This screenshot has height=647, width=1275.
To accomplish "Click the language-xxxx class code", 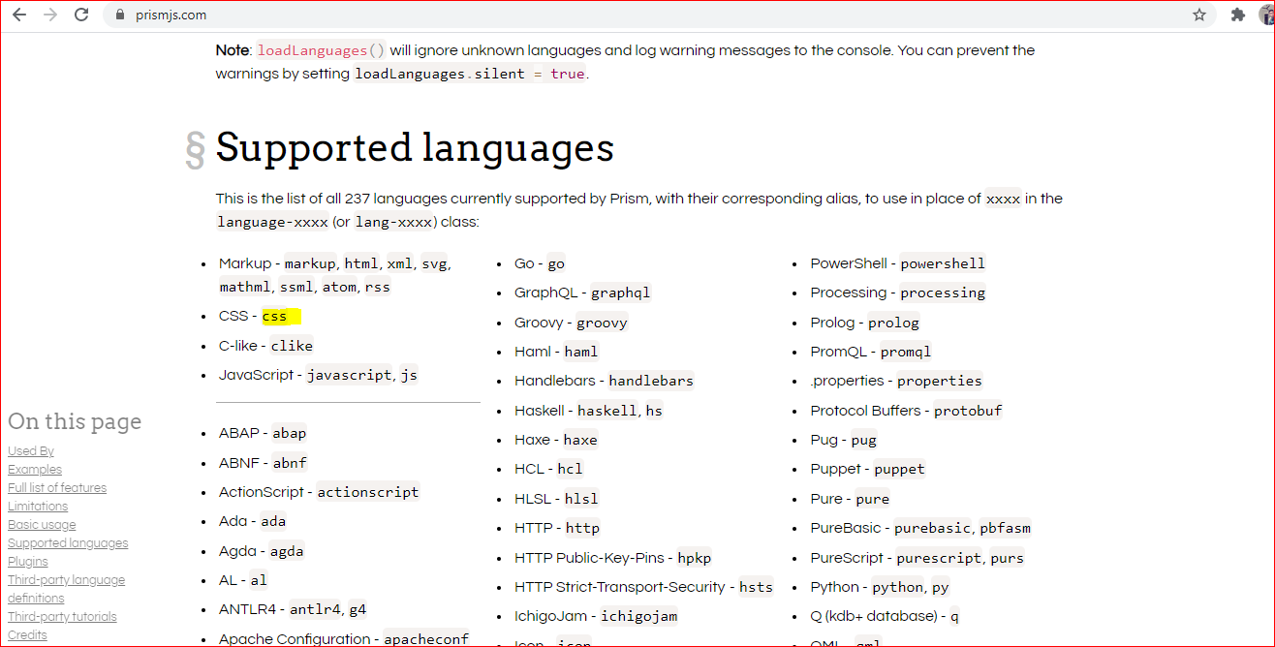I will 270,222.
